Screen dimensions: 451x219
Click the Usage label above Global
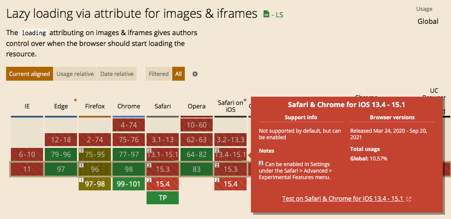(x=424, y=9)
